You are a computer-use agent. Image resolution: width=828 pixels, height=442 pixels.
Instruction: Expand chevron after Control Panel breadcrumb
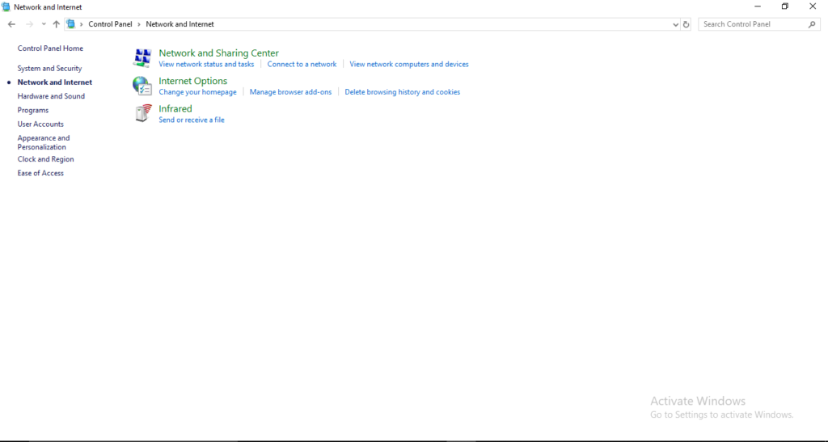[x=139, y=24]
